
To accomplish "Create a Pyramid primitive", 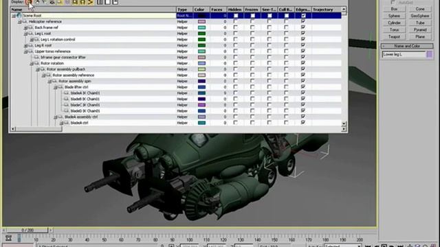I will tap(420, 30).
